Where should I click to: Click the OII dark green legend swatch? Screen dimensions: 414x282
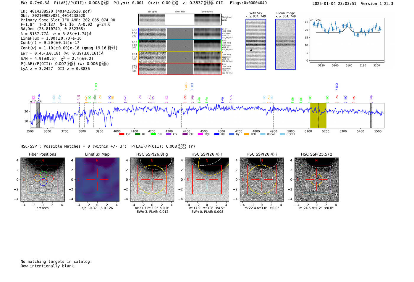click(137, 134)
